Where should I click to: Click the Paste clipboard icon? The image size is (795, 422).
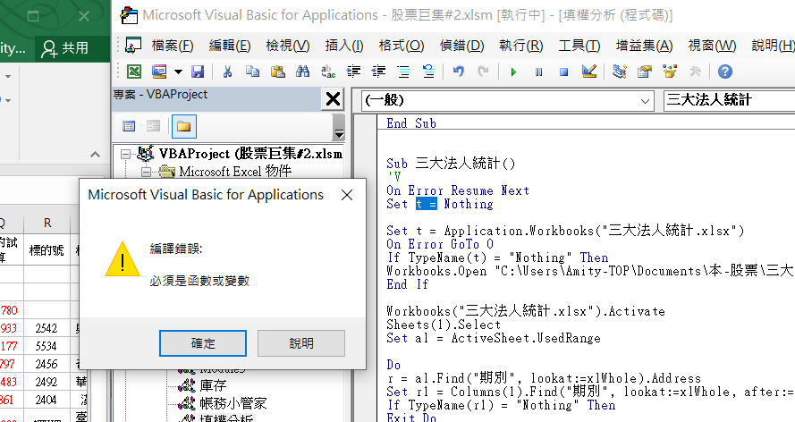(x=277, y=72)
